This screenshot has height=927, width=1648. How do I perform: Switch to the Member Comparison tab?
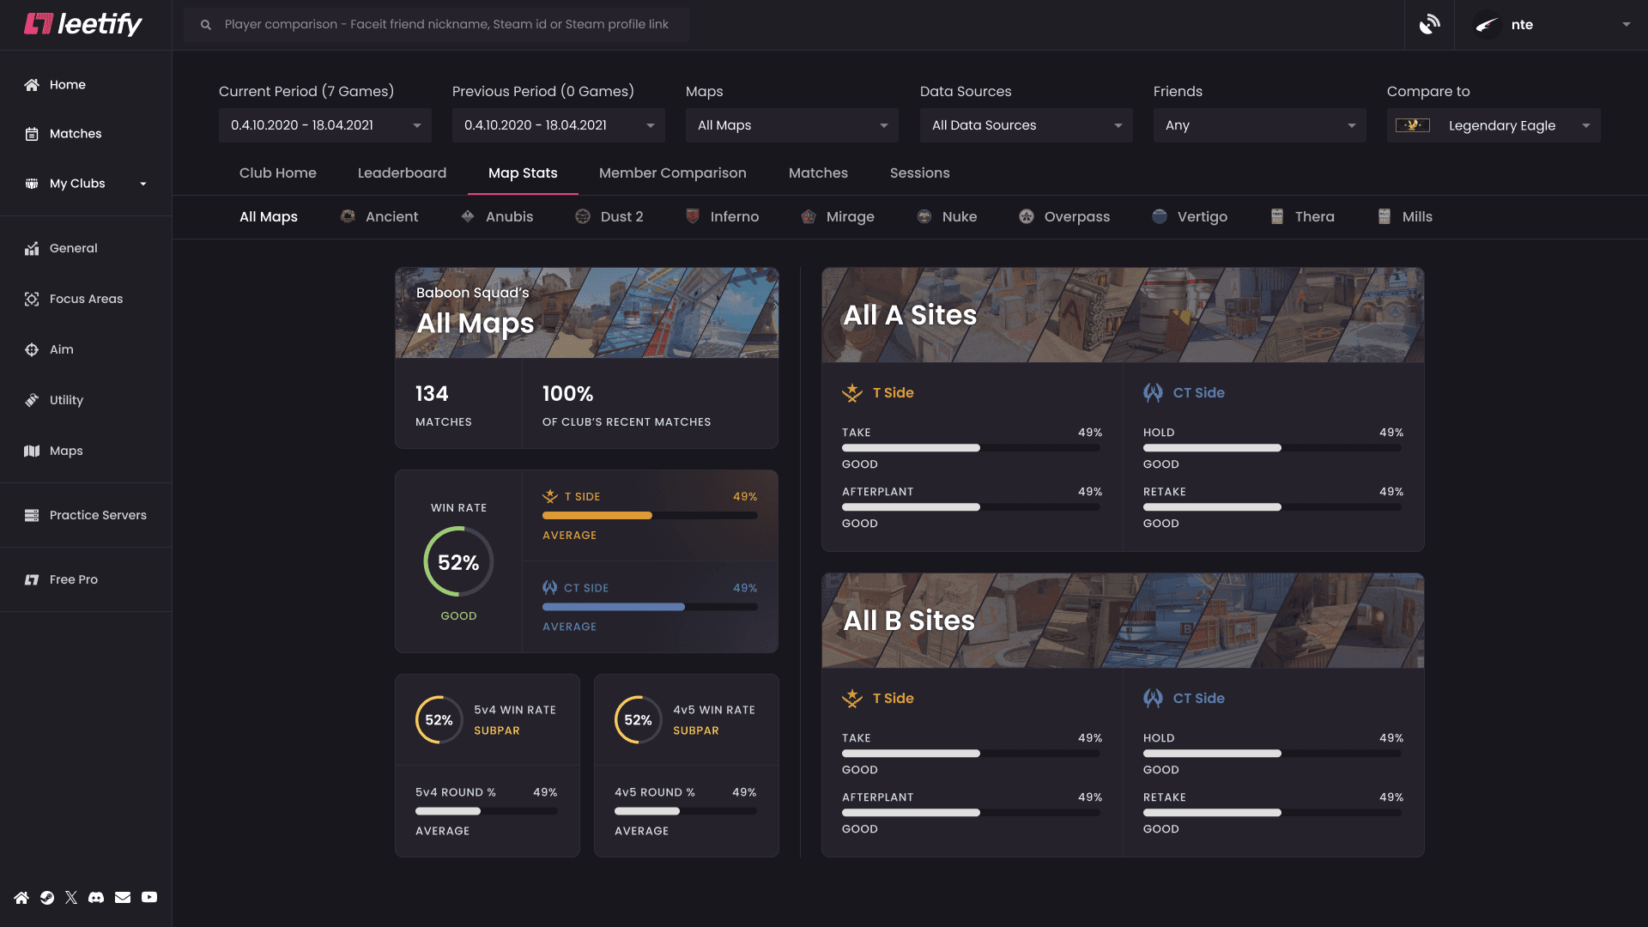pos(673,173)
